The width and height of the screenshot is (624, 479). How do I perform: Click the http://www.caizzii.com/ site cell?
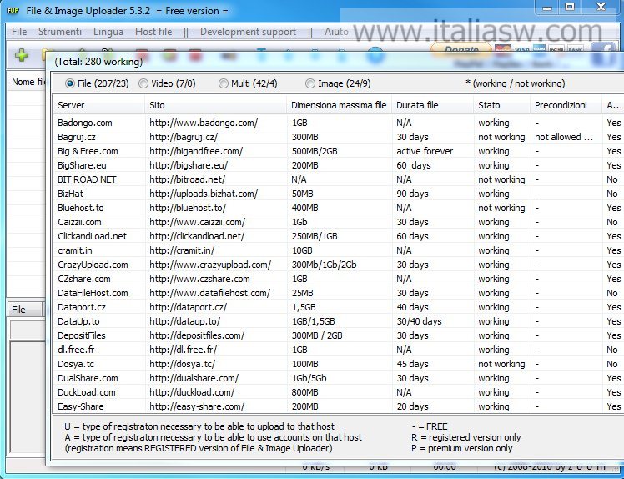(x=197, y=222)
